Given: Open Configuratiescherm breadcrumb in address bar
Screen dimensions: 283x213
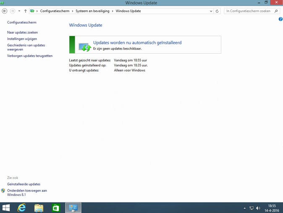Looking at the screenshot, I should click(x=55, y=11).
